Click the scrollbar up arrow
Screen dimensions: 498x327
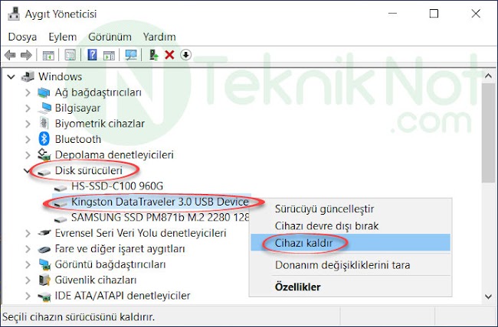click(x=489, y=76)
